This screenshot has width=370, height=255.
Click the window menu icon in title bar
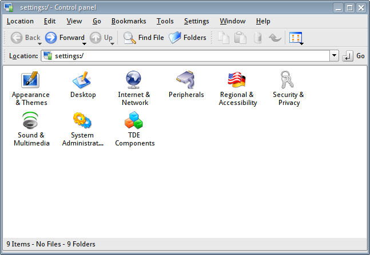coord(9,7)
